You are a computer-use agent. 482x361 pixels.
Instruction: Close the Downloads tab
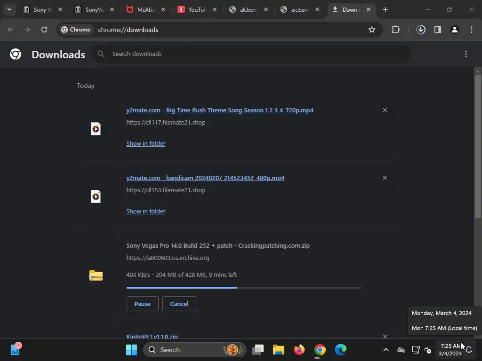tap(369, 9)
